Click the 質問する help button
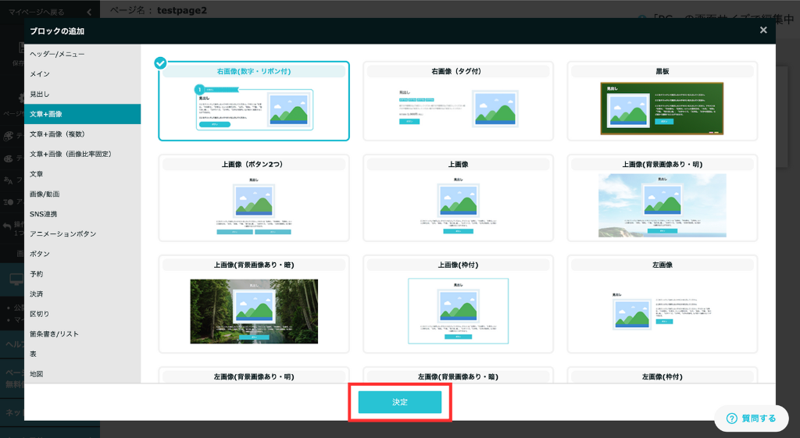The height and width of the screenshot is (438, 800). [751, 418]
